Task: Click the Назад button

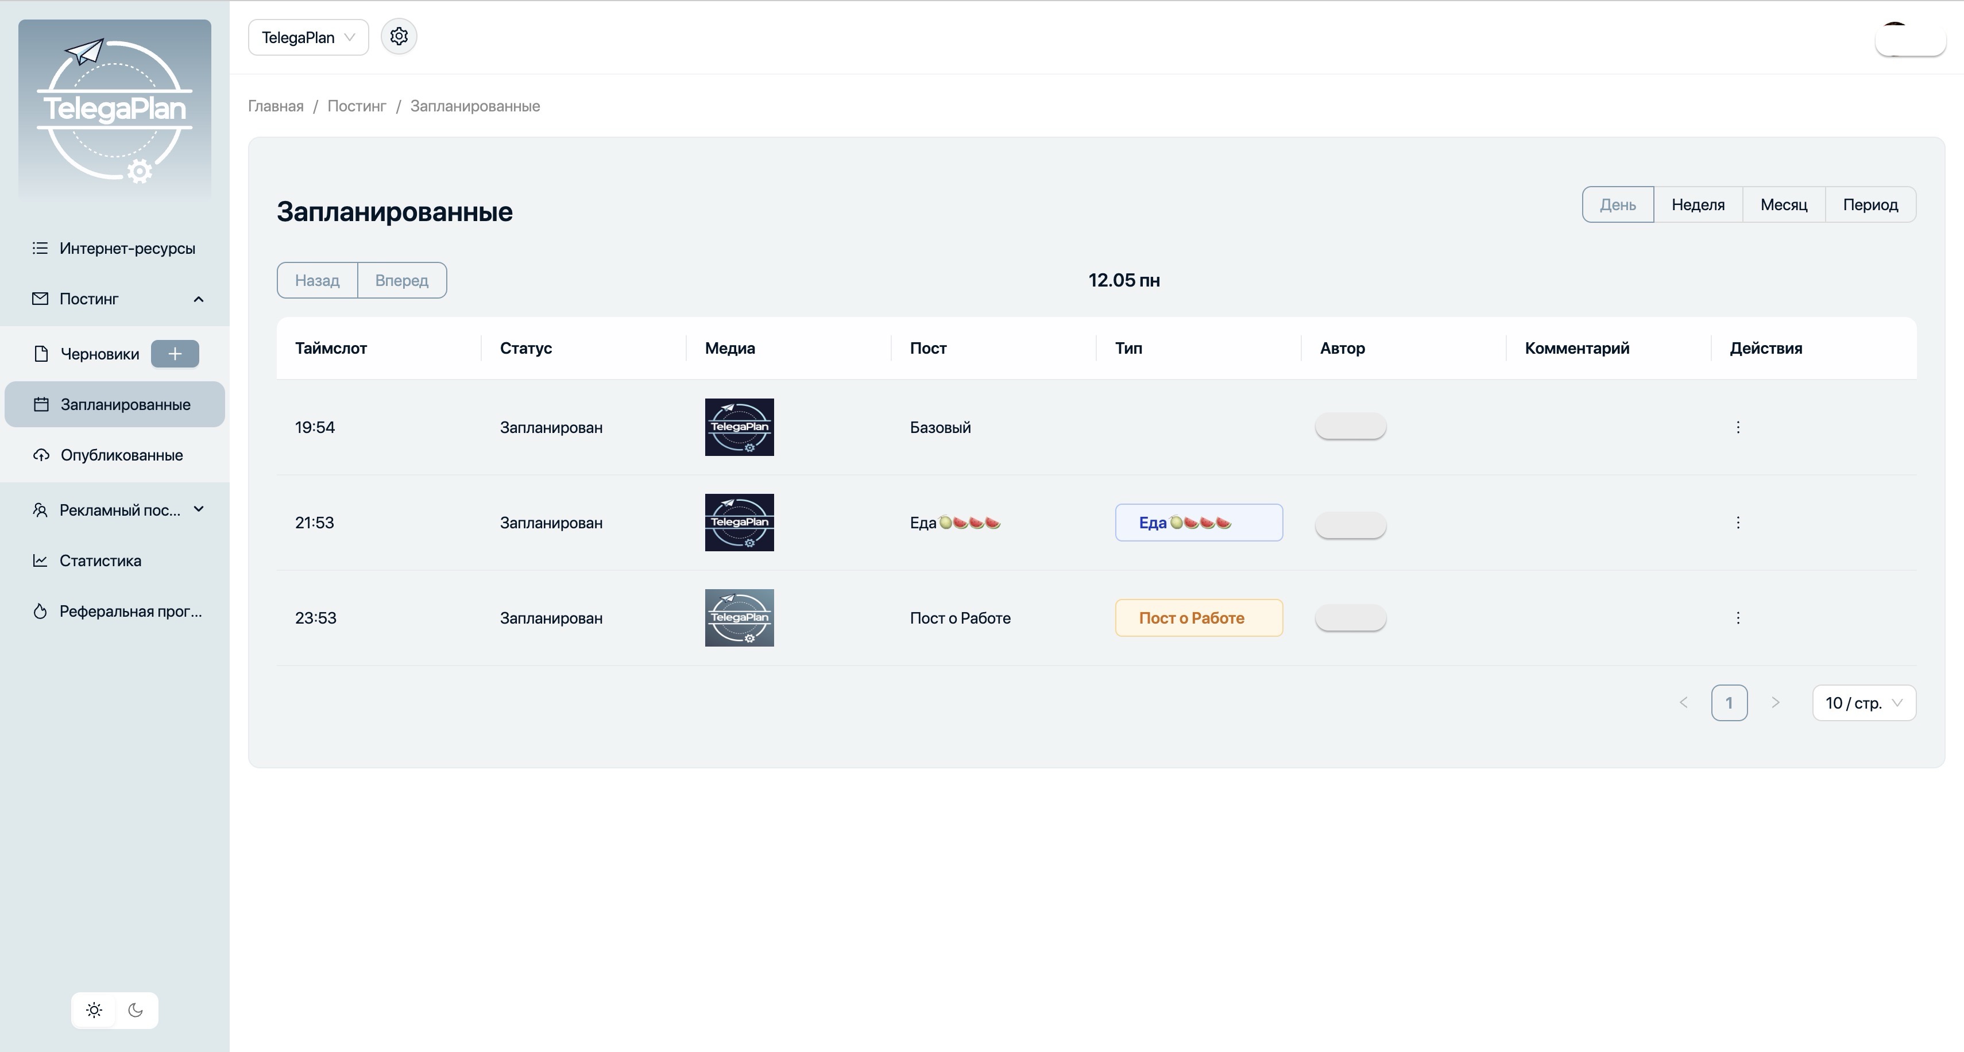Action: point(317,280)
